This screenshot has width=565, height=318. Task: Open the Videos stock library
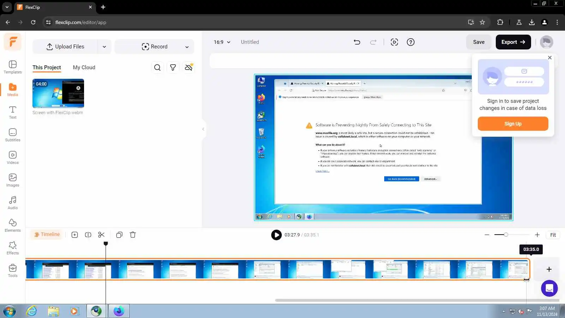click(x=13, y=157)
